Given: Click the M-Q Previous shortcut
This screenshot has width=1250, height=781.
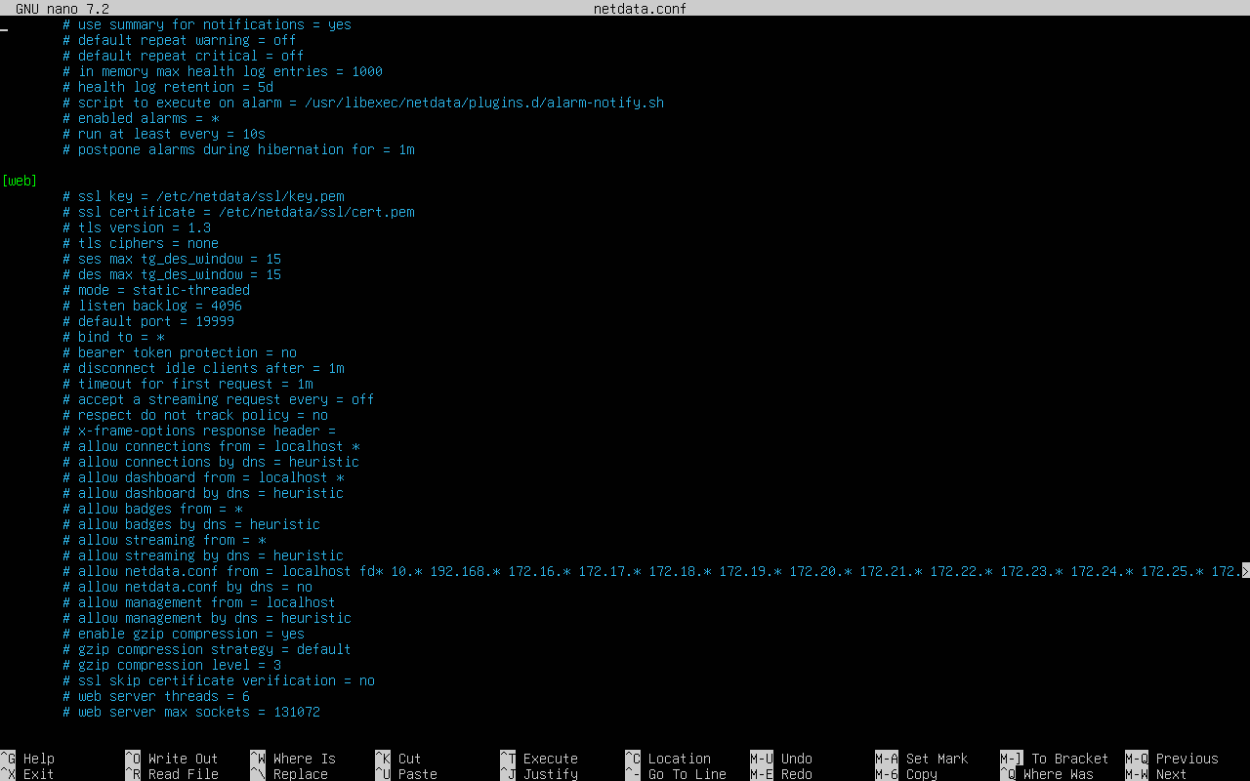Looking at the screenshot, I should [1172, 759].
